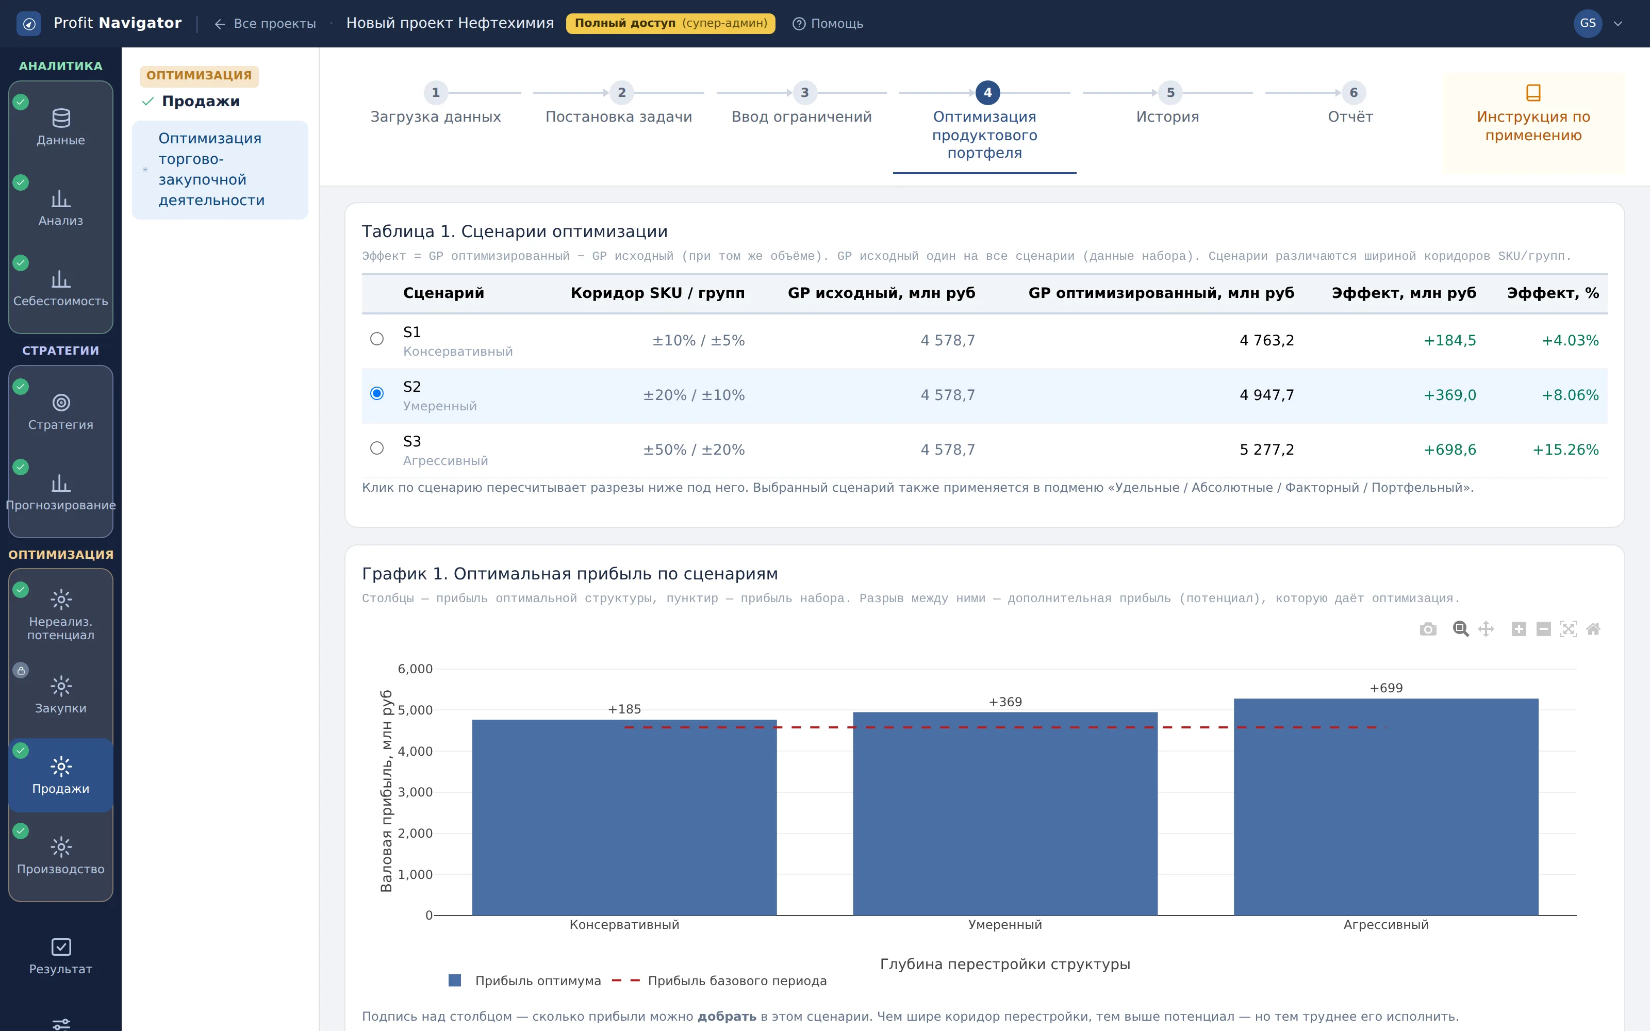Open the locked Закупки section

61,695
